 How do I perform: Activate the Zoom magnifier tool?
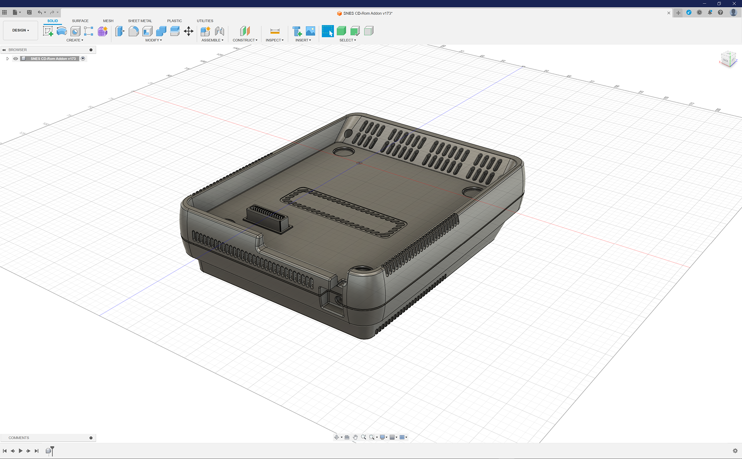click(364, 437)
